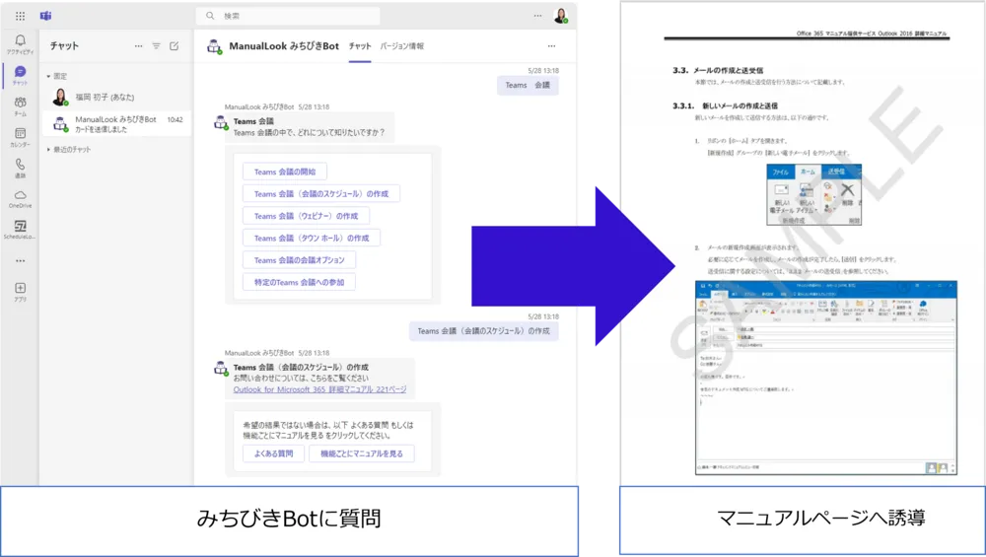Image resolution: width=986 pixels, height=557 pixels.
Task: Choose Teams 会議(タウン ホール)の作成 button
Action: (312, 239)
